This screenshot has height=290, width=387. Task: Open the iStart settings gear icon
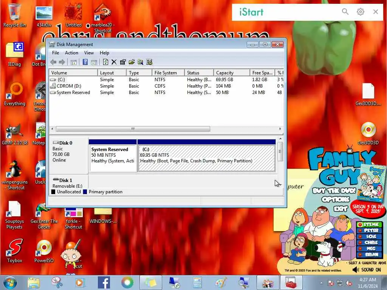360,12
